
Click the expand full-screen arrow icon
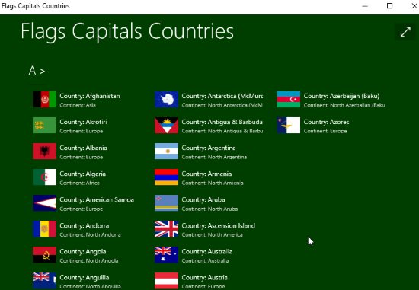coord(405,32)
